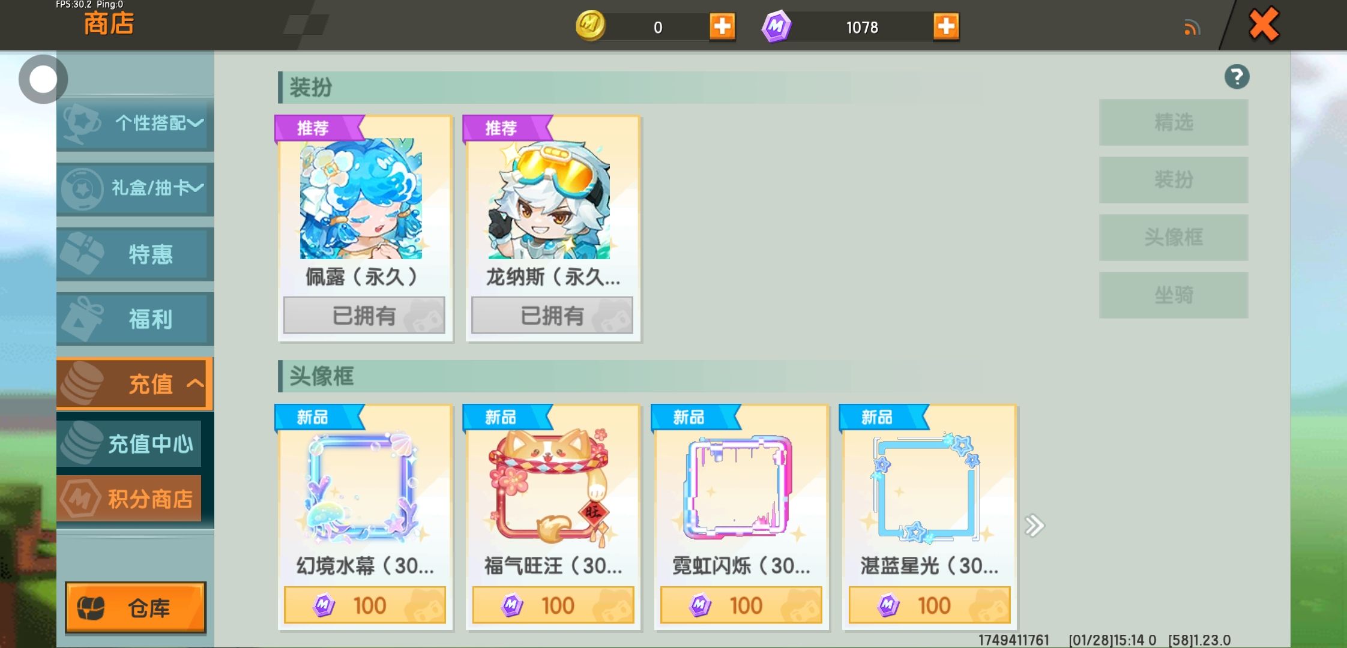Image resolution: width=1347 pixels, height=648 pixels.
Task: Add gold coins with plus icon
Action: tap(722, 26)
